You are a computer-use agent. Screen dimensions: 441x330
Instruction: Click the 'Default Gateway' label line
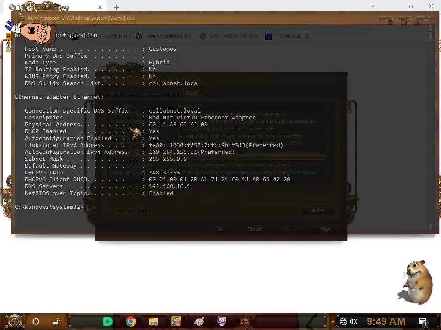coord(51,165)
